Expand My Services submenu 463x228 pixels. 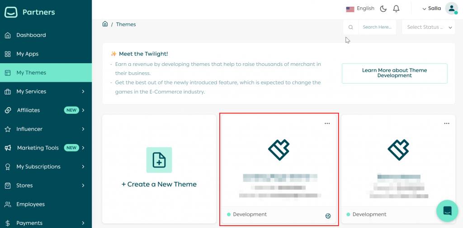tap(83, 92)
